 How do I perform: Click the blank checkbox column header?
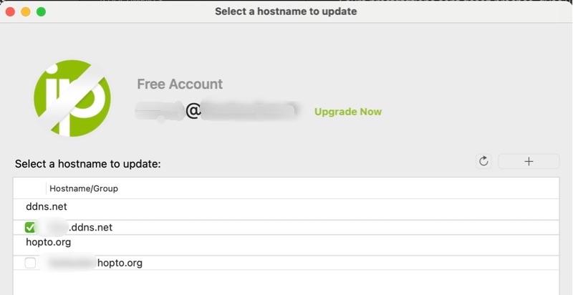pyautogui.click(x=30, y=188)
